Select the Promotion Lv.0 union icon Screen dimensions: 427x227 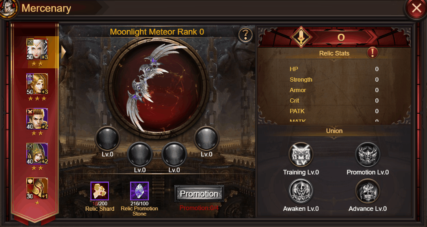[367, 155]
